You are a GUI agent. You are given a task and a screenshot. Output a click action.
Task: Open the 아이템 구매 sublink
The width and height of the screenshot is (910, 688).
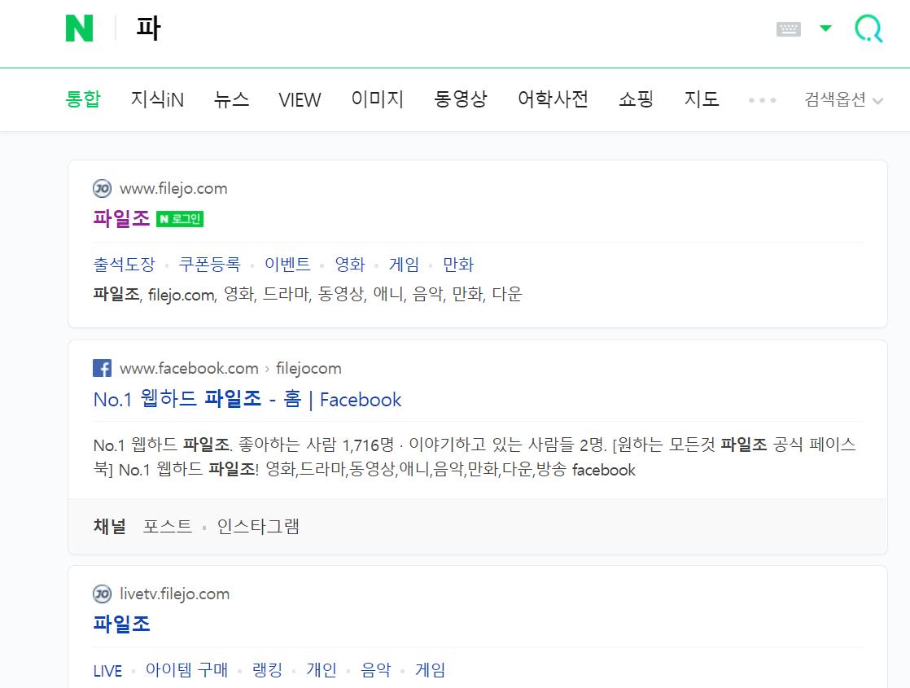[x=186, y=670]
